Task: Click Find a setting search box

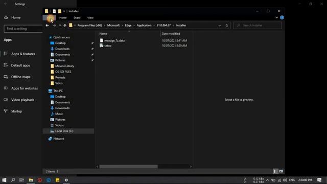Action: [23, 29]
